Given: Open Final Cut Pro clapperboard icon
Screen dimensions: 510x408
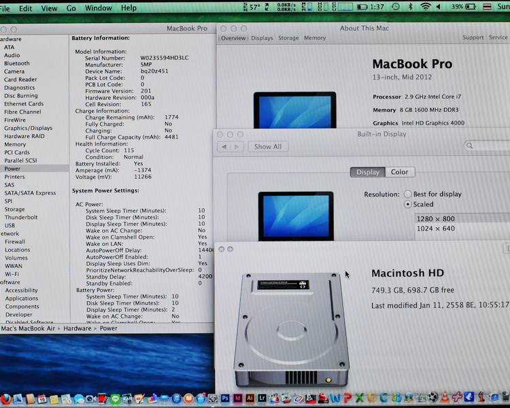Looking at the screenshot, I should [x=273, y=398].
